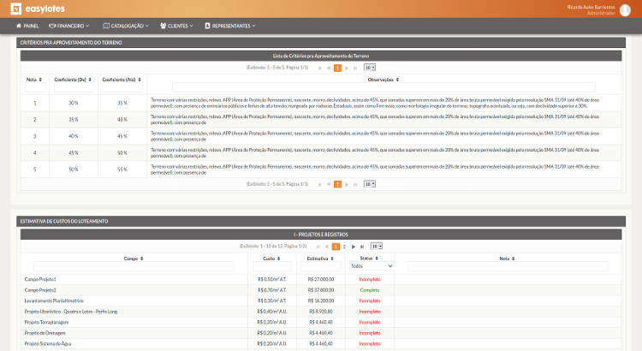Open the REPRESENTANTES menu
Viewport: 642px width, 351px height.
(229, 26)
